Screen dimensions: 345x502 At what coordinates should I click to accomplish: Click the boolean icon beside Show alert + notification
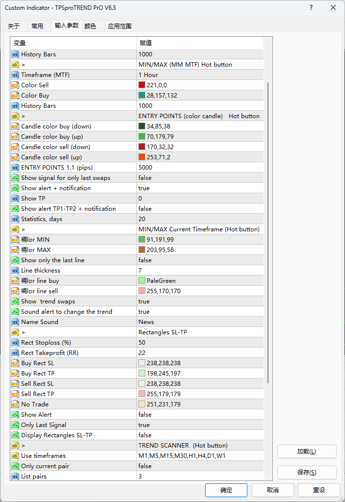click(15, 188)
